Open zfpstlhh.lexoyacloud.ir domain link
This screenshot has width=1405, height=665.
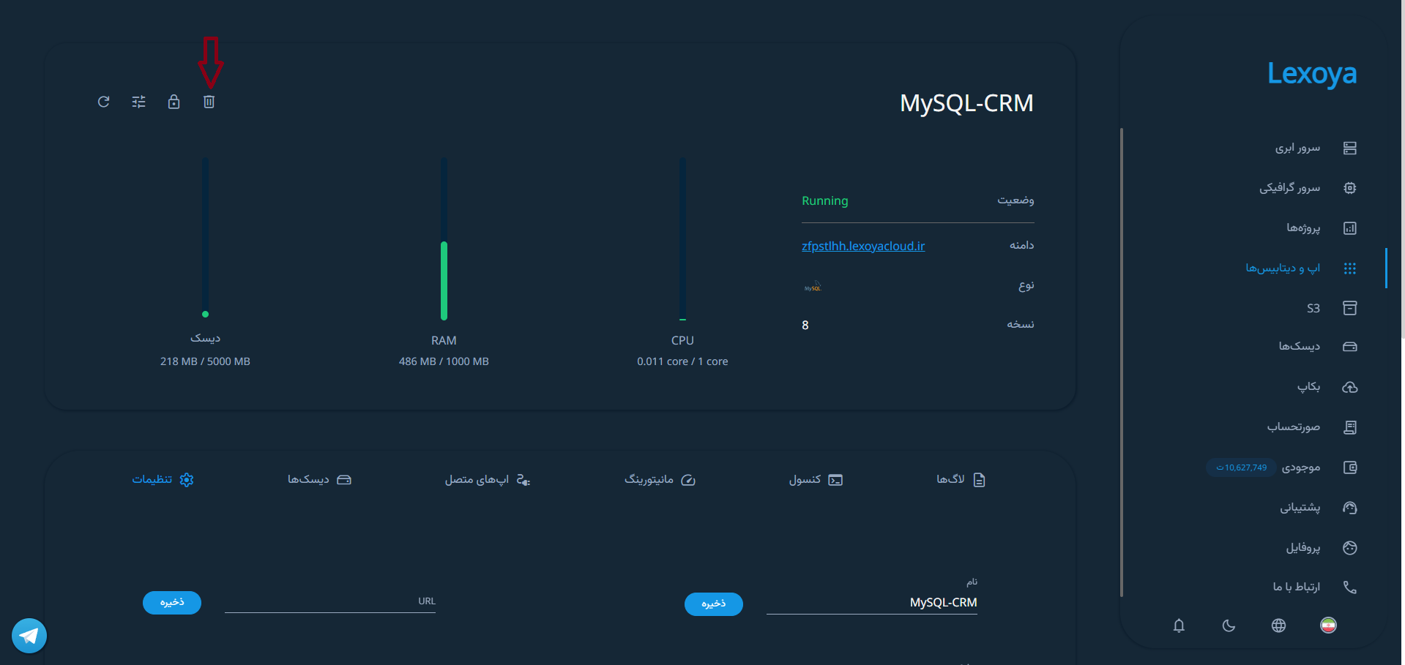863,246
